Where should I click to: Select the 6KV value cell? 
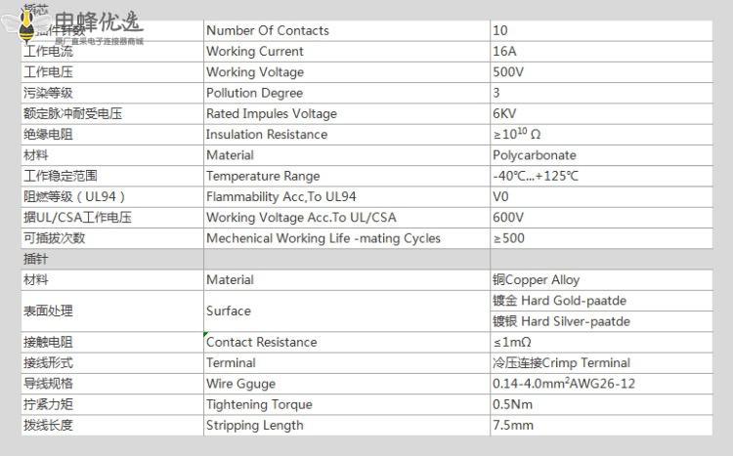[x=504, y=113]
